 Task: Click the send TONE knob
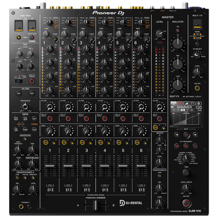tap(18, 163)
